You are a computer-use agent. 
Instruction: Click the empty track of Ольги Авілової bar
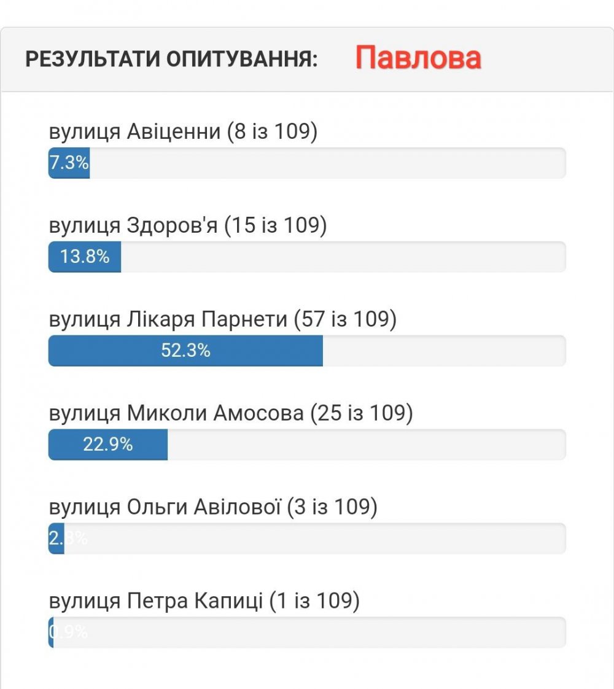pyautogui.click(x=314, y=539)
